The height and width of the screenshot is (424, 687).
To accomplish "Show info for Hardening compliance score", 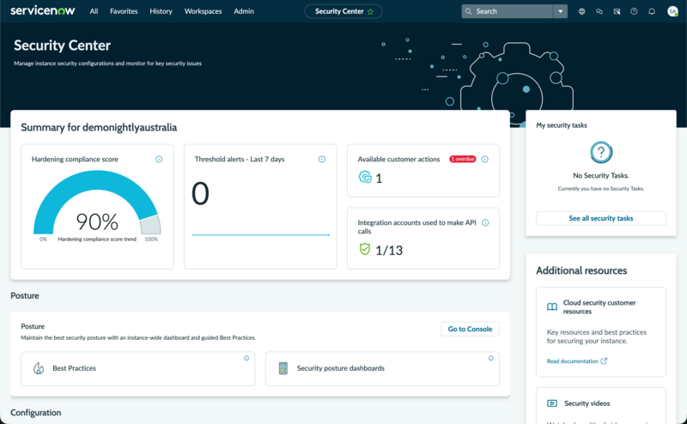I will click(159, 159).
